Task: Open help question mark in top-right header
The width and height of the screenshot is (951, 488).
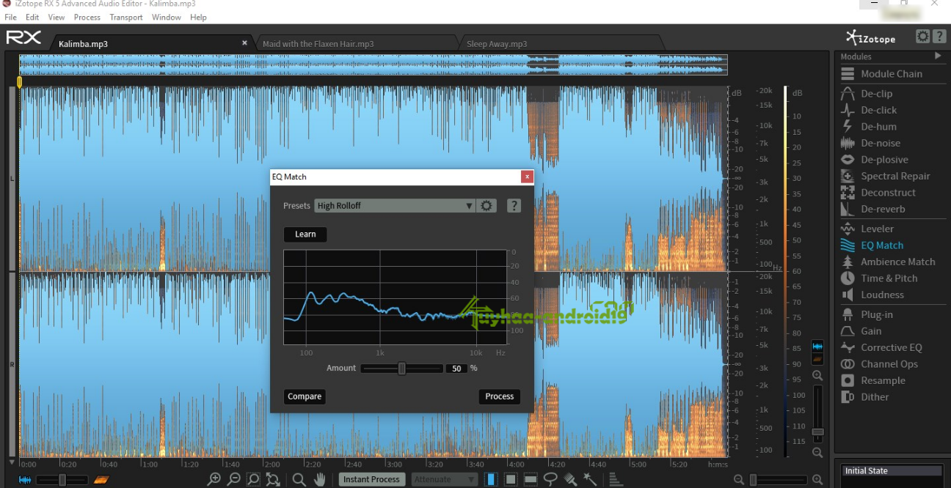Action: click(x=939, y=37)
